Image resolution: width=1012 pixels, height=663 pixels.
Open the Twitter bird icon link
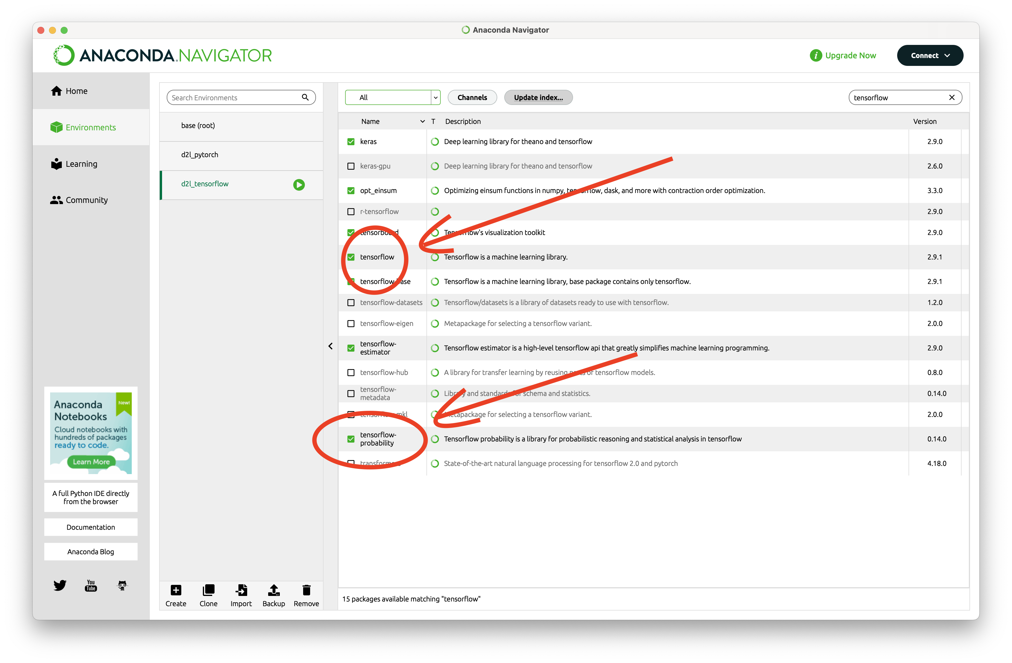(x=60, y=585)
